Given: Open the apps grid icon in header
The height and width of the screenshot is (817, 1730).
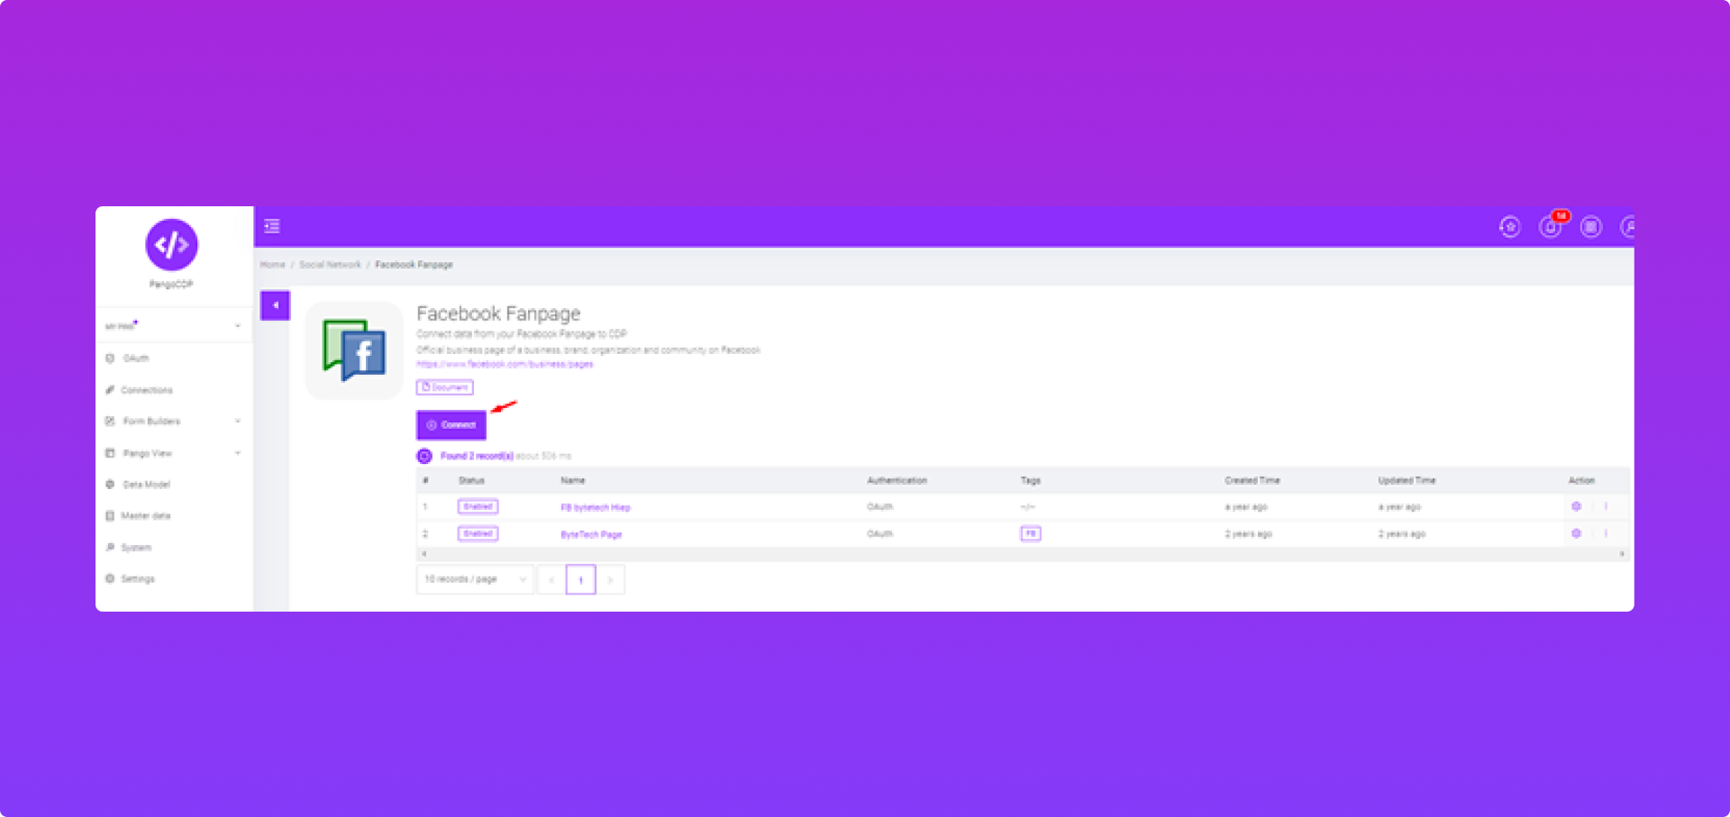Looking at the screenshot, I should (x=1591, y=227).
